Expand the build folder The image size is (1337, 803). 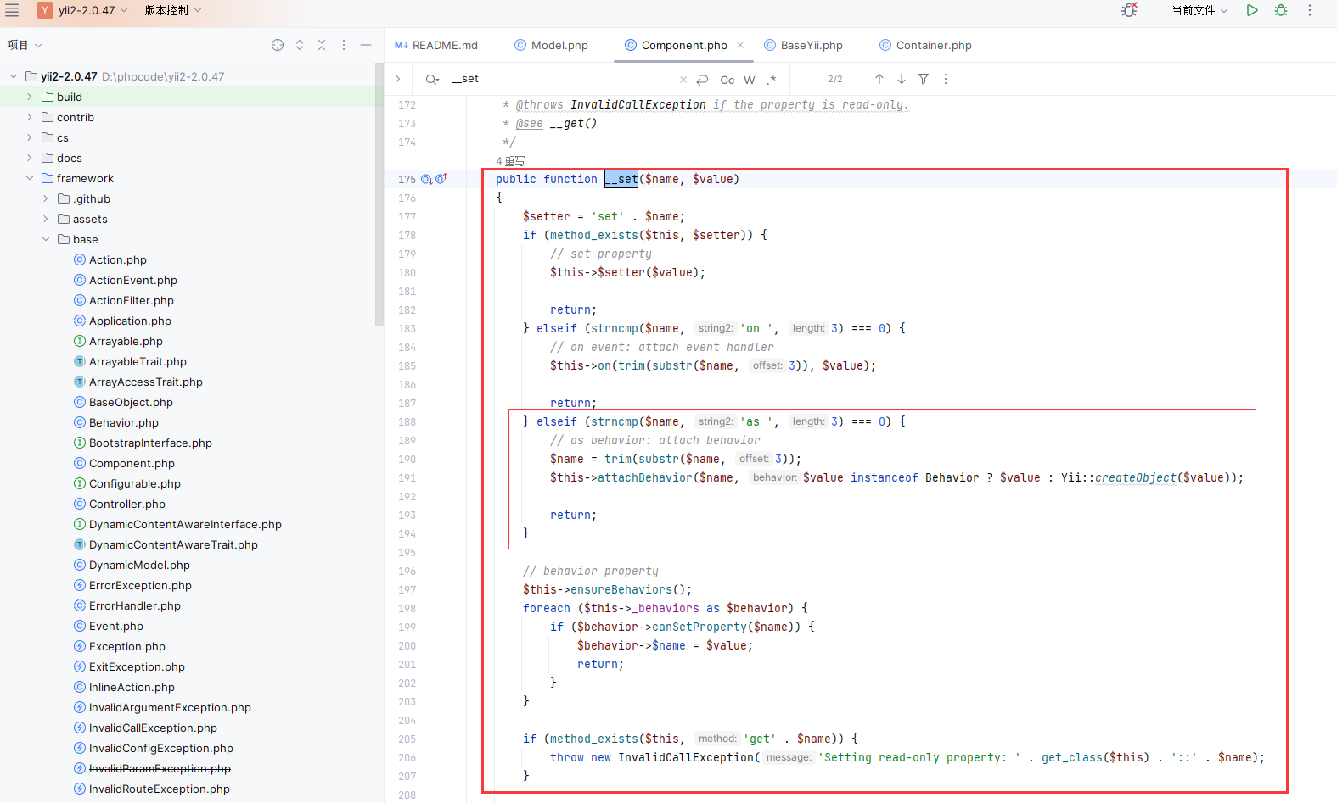[x=30, y=97]
